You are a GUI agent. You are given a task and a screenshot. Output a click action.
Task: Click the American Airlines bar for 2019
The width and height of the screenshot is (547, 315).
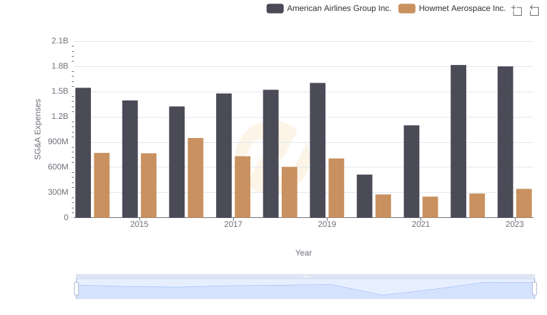tap(318, 150)
